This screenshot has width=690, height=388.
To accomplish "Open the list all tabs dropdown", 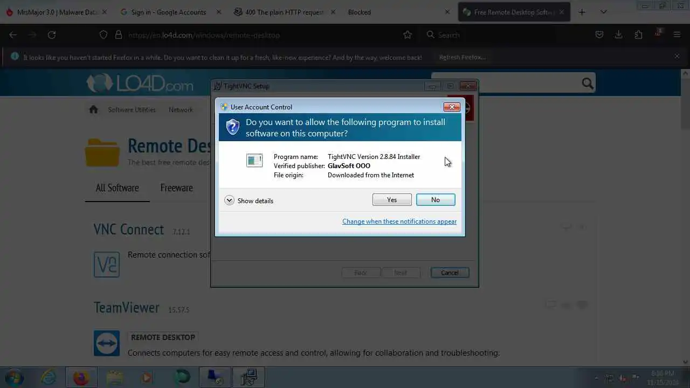I will (604, 12).
